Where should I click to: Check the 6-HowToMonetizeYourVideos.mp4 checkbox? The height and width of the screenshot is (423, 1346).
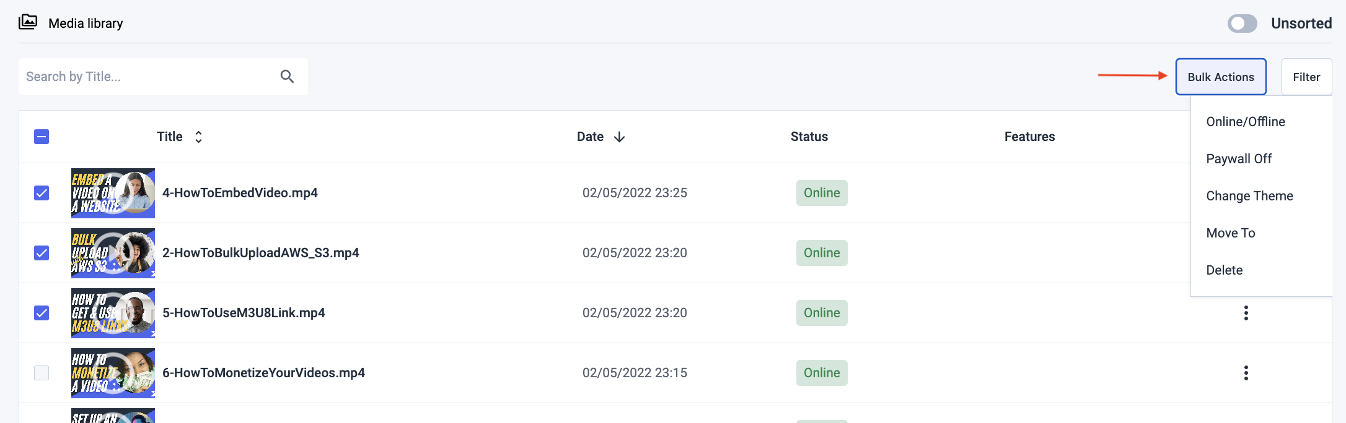[x=42, y=373]
